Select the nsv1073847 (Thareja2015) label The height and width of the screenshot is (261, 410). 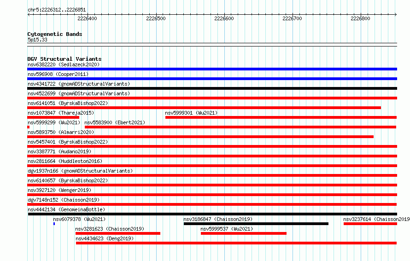click(x=61, y=113)
